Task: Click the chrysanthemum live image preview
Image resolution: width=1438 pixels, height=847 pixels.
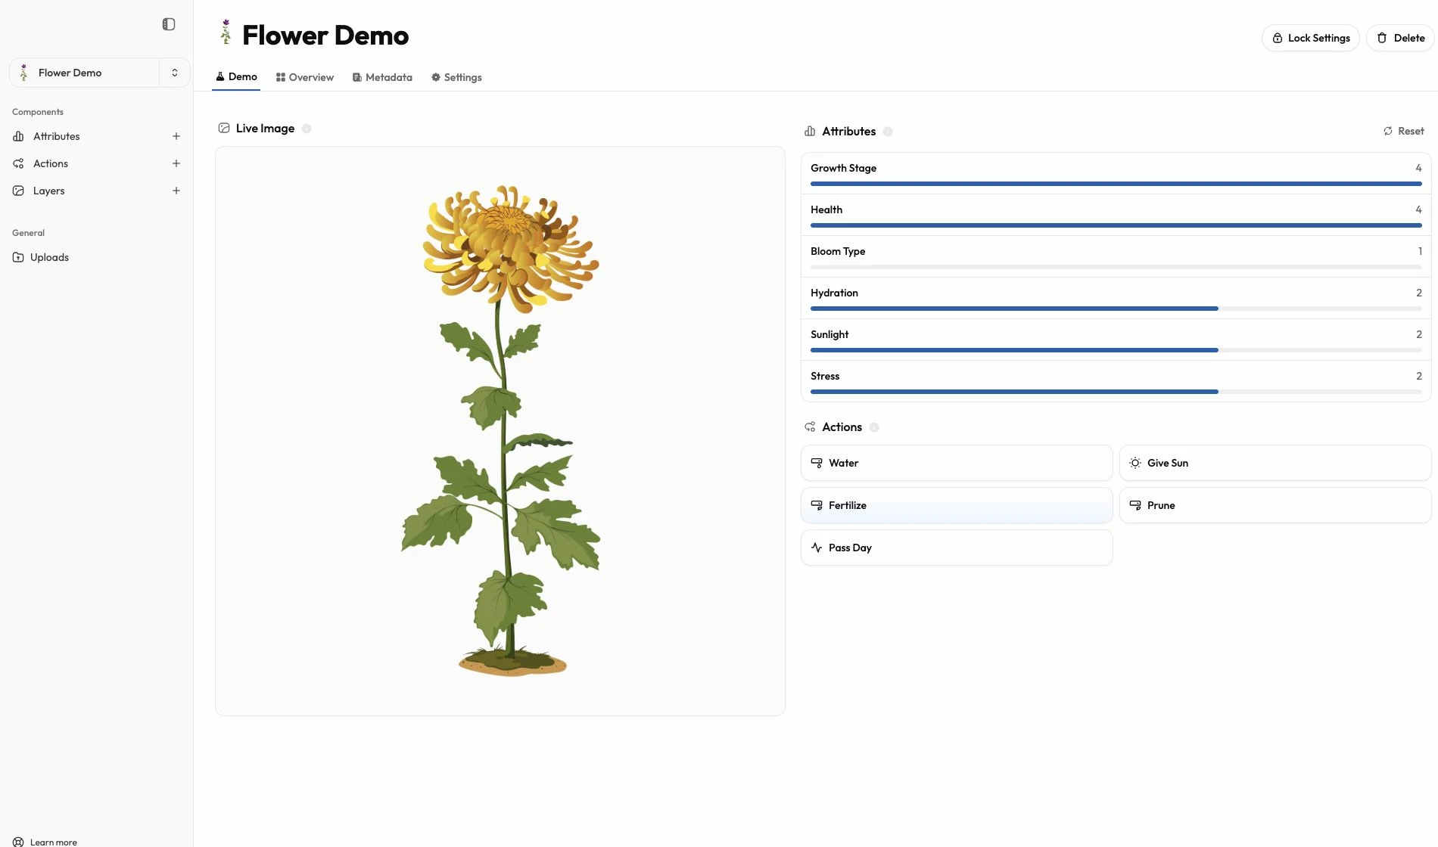Action: point(500,431)
